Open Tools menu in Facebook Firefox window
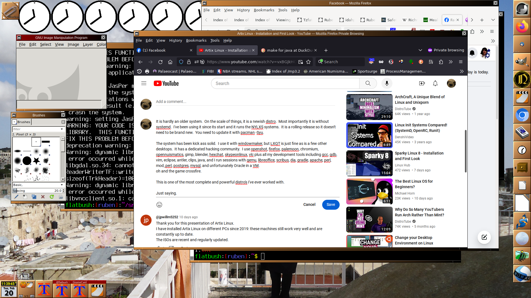 click(x=282, y=10)
